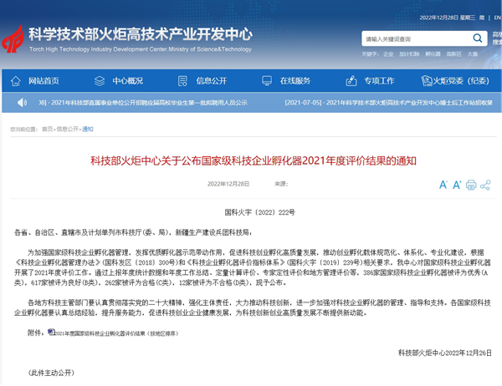Increase font size with A+ icon
This screenshot has width=502, height=386.
click(x=455, y=185)
